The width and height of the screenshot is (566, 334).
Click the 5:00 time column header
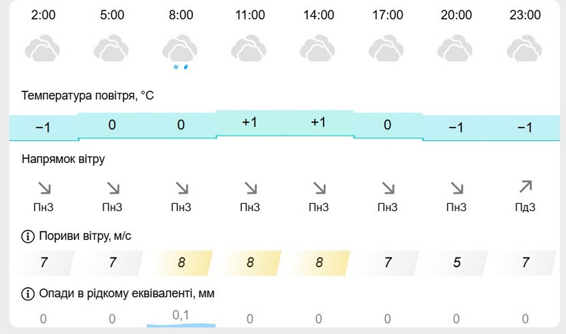click(x=112, y=15)
